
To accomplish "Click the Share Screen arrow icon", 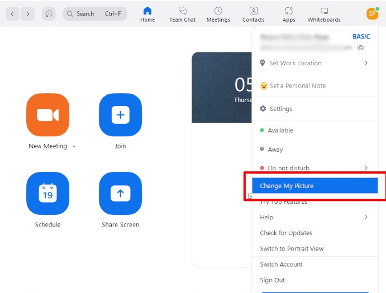I will pyautogui.click(x=120, y=193).
